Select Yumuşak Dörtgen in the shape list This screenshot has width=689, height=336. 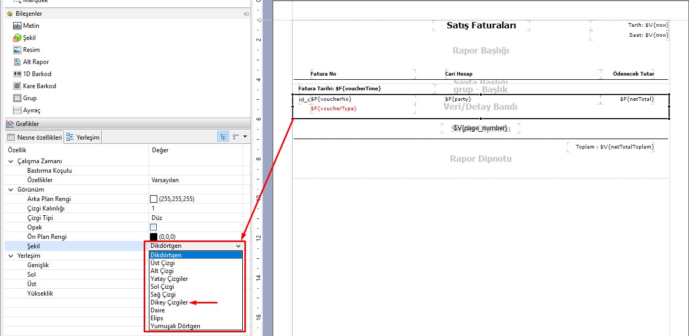(x=175, y=326)
